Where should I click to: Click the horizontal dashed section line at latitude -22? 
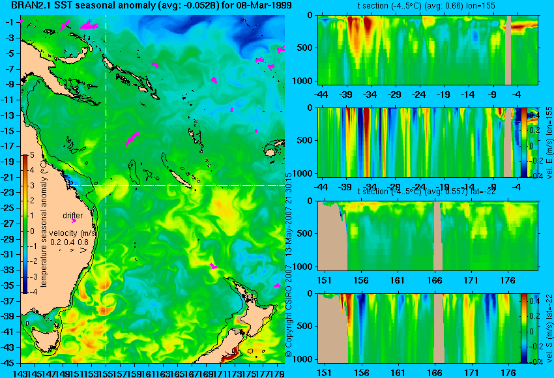point(177,185)
